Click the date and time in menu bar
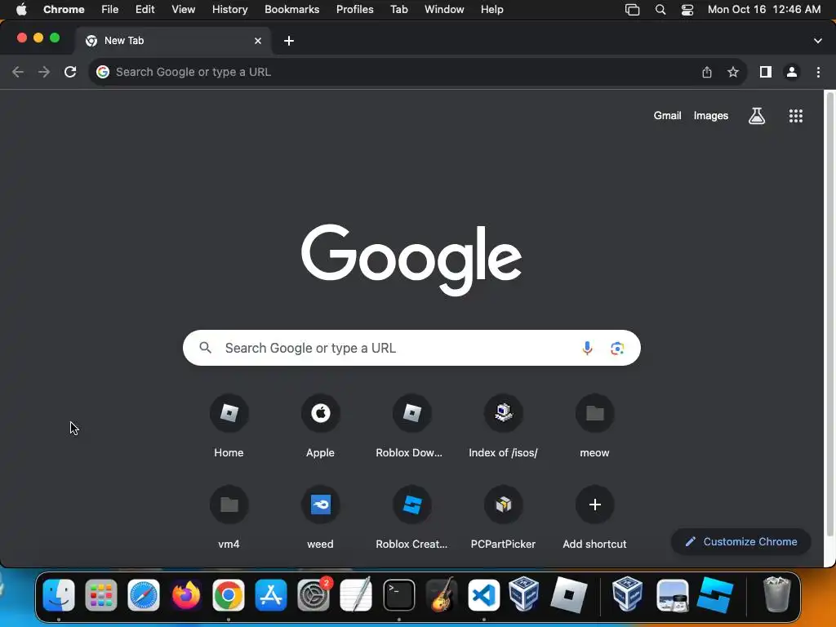Viewport: 836px width, 627px height. tap(764, 10)
